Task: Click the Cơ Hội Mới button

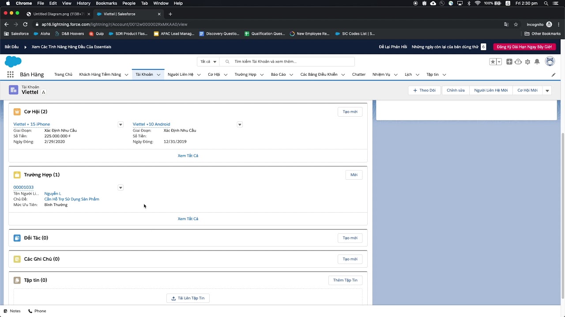Action: tap(527, 90)
